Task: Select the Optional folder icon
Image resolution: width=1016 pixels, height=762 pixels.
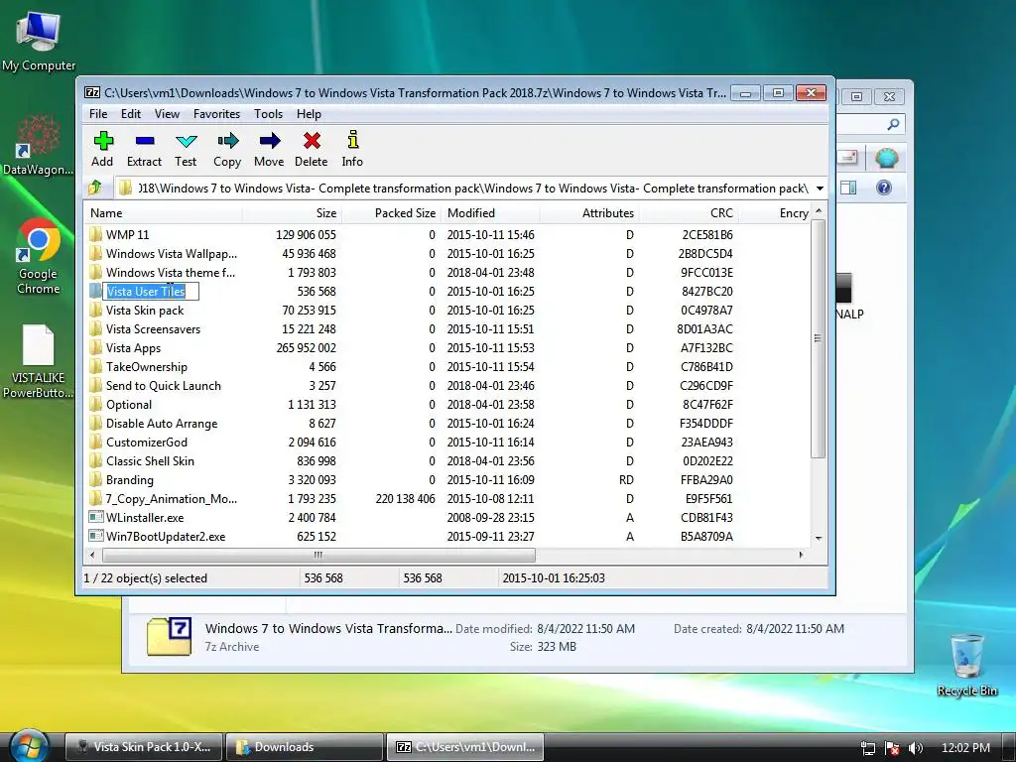Action: pyautogui.click(x=96, y=404)
